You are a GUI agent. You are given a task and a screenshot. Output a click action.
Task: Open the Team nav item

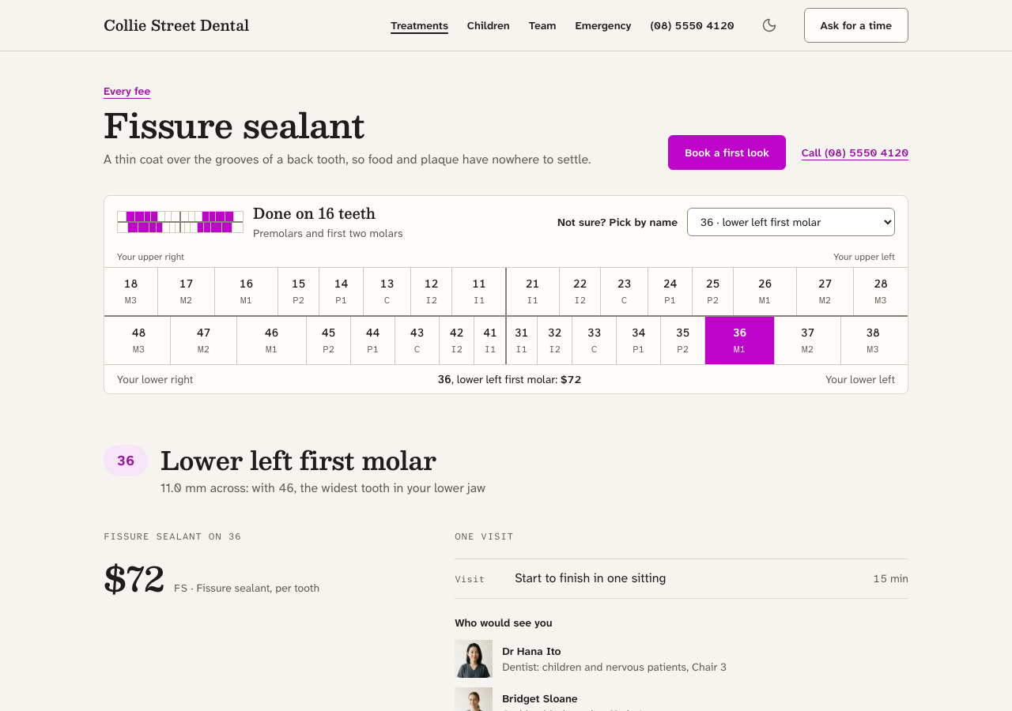[x=542, y=25]
